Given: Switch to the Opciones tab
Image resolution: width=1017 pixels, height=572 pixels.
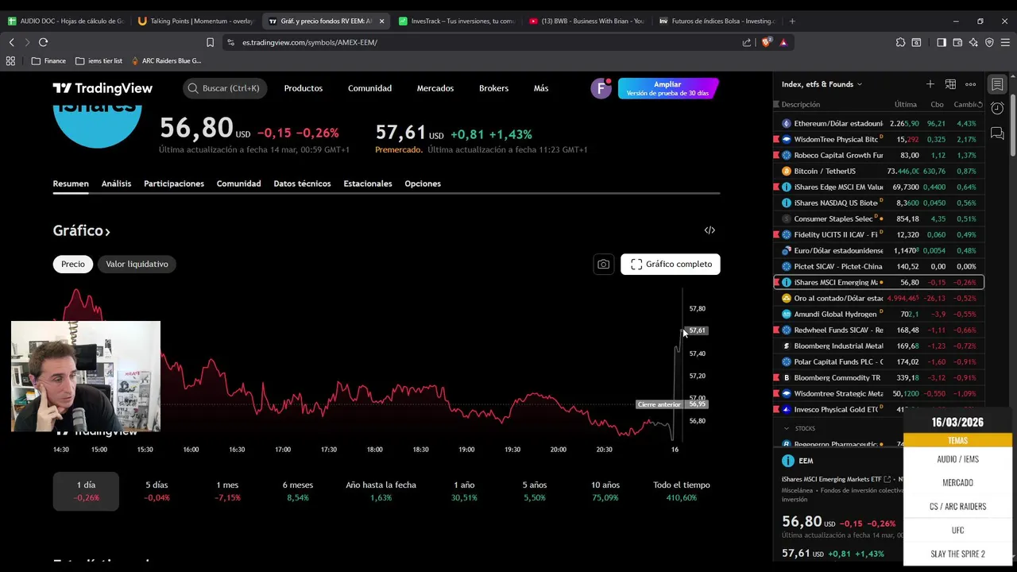Looking at the screenshot, I should [423, 184].
